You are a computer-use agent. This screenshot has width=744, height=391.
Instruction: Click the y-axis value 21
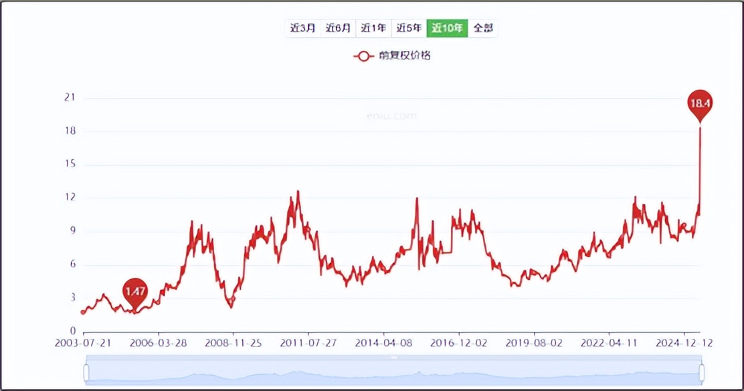coord(70,97)
